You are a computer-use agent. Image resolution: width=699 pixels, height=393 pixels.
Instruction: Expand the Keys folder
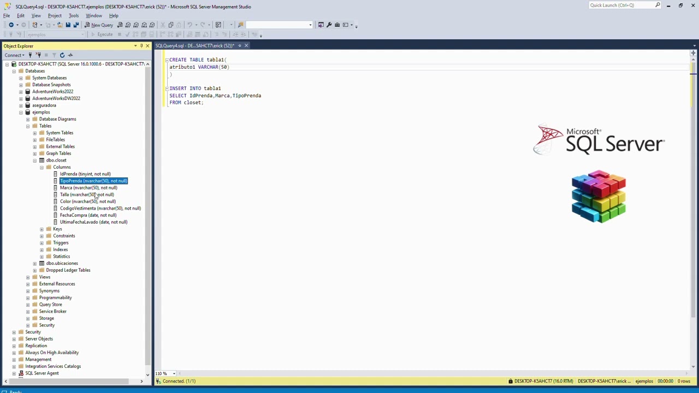coord(42,229)
